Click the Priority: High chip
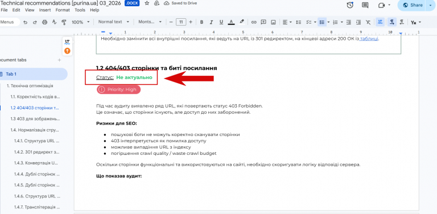The width and height of the screenshot is (437, 214). coord(119,89)
